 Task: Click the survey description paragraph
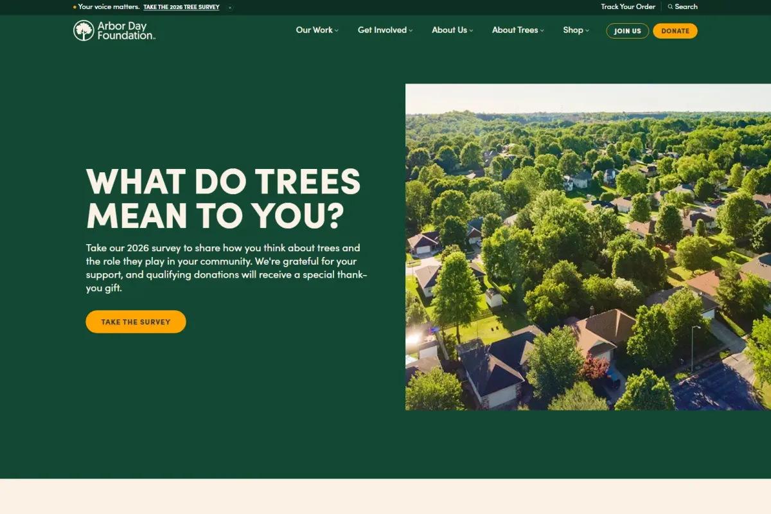click(x=227, y=268)
